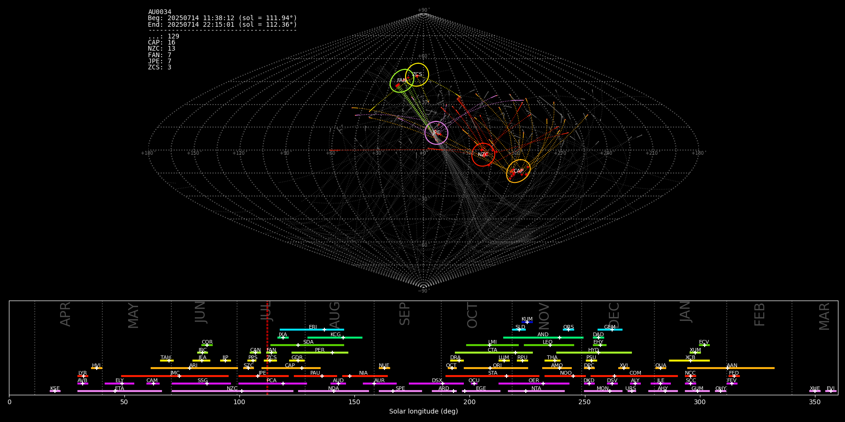Select the COM shower bar in timeline

[634, 376]
